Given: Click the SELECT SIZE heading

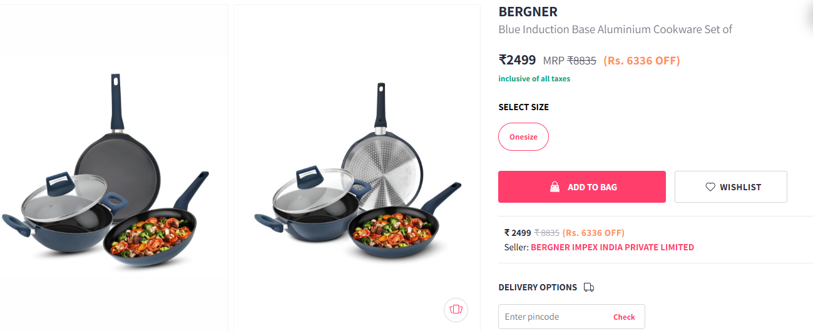Looking at the screenshot, I should tap(524, 107).
